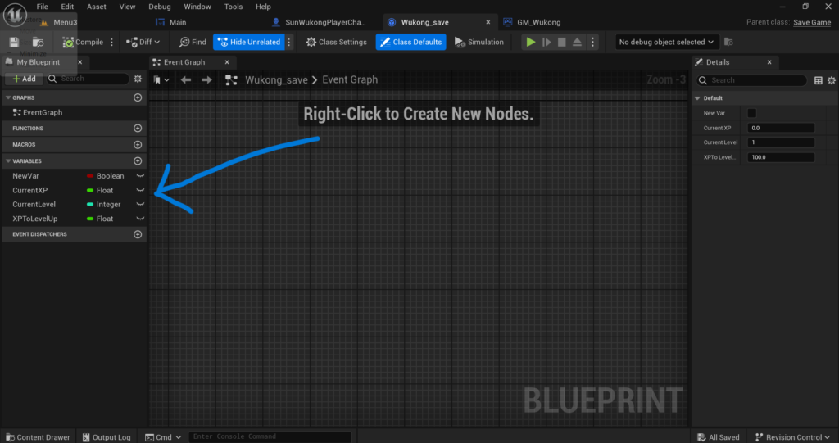The height and width of the screenshot is (443, 839).
Task: Click Wukong_save in breadcrumb
Action: (276, 79)
